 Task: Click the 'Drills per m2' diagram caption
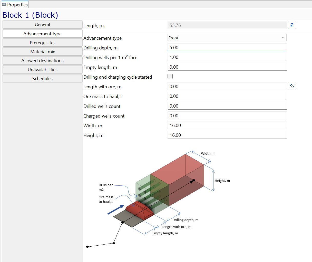(x=106, y=187)
